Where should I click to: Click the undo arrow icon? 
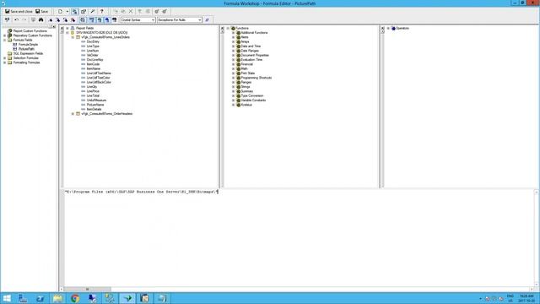click(x=16, y=20)
